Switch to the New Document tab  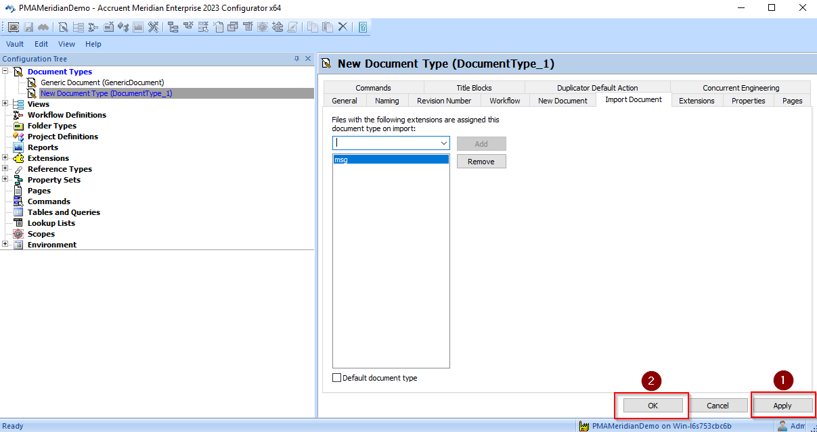[562, 101]
